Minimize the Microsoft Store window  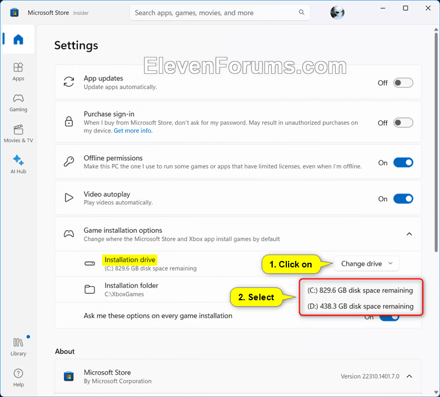pyautogui.click(x=383, y=8)
